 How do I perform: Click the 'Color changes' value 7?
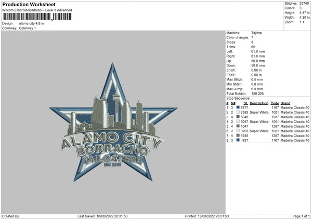(252, 37)
